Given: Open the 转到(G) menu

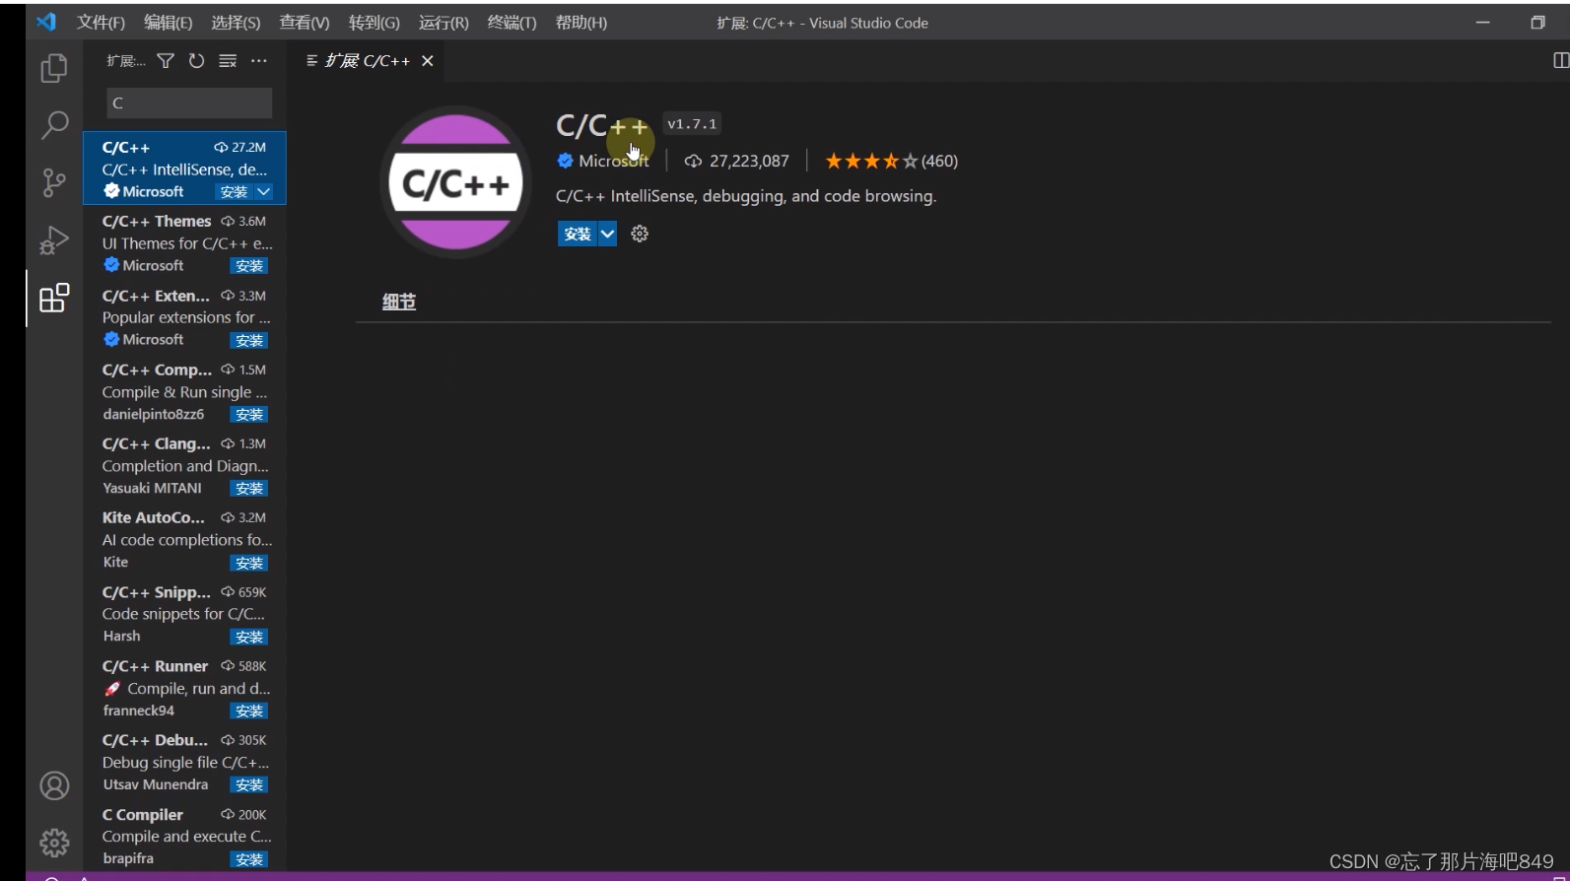Looking at the screenshot, I should [375, 22].
